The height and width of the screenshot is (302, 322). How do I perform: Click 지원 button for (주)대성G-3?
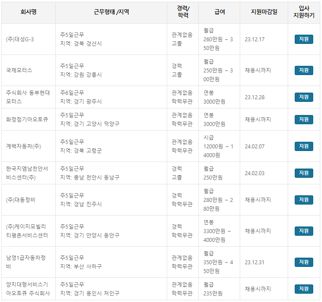[x=304, y=39]
